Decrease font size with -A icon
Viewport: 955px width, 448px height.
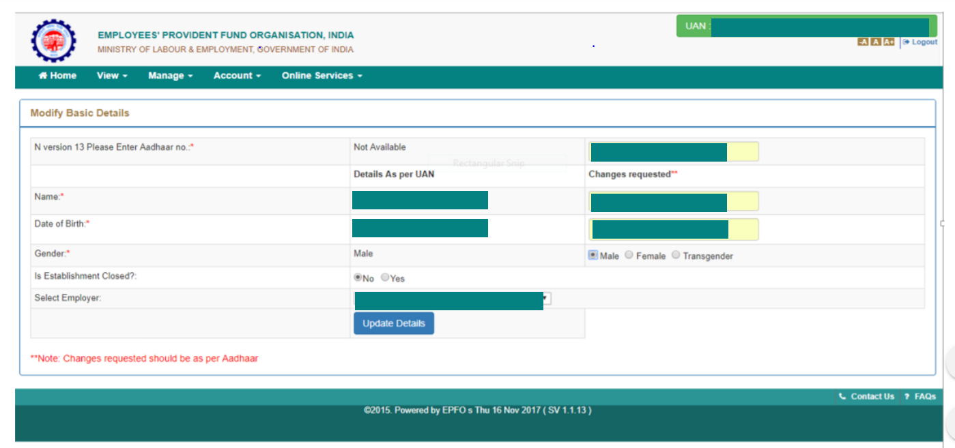coord(863,42)
